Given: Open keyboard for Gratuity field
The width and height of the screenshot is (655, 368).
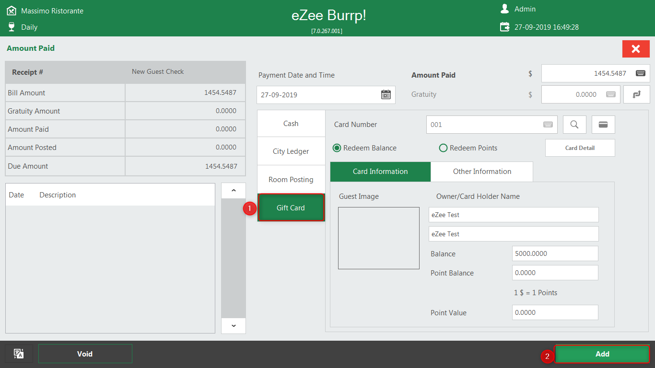Looking at the screenshot, I should click(x=610, y=94).
